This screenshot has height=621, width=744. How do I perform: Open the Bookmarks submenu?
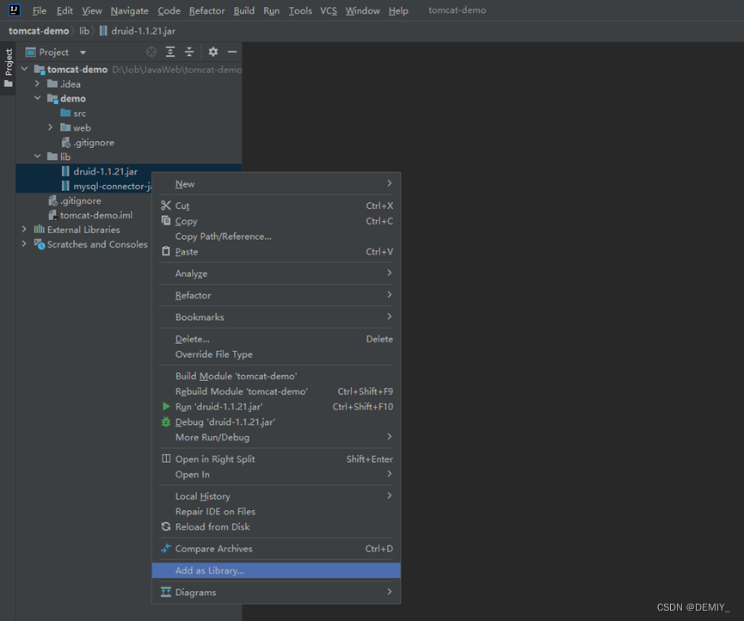pos(276,317)
